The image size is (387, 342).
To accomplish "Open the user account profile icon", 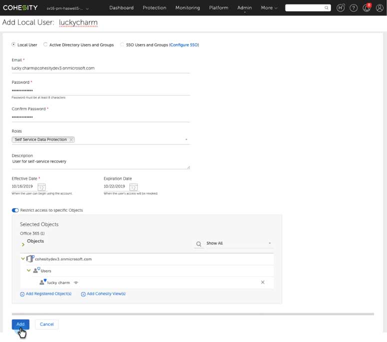I will pos(379,8).
